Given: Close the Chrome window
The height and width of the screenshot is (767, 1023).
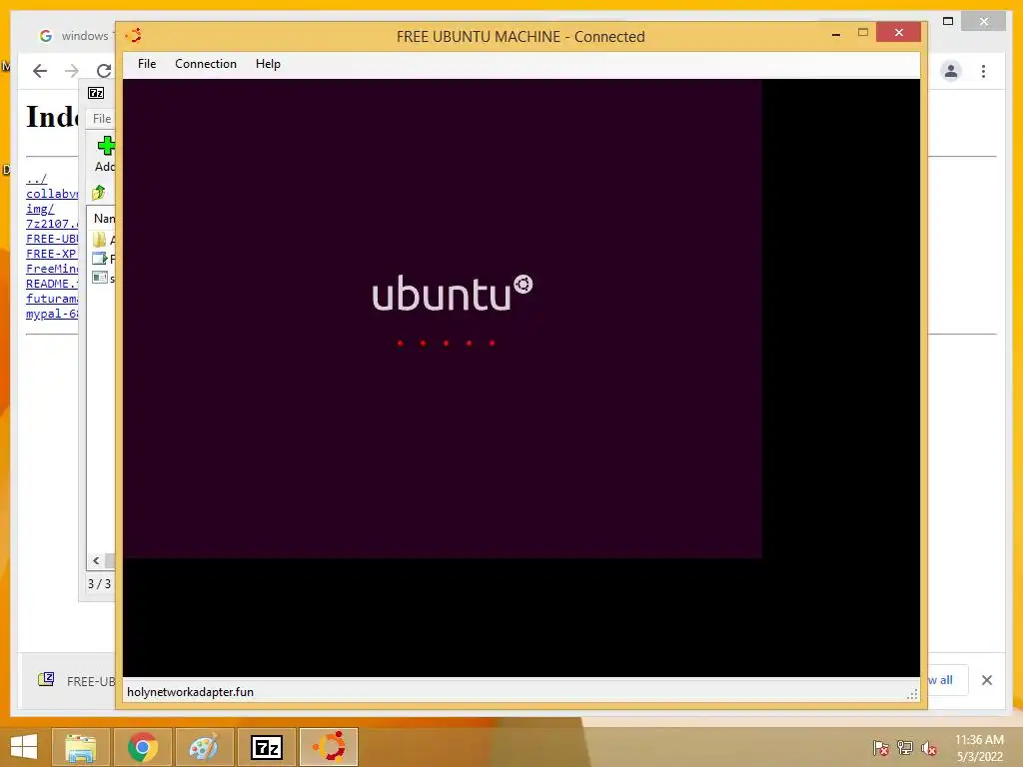Looking at the screenshot, I should pos(984,22).
